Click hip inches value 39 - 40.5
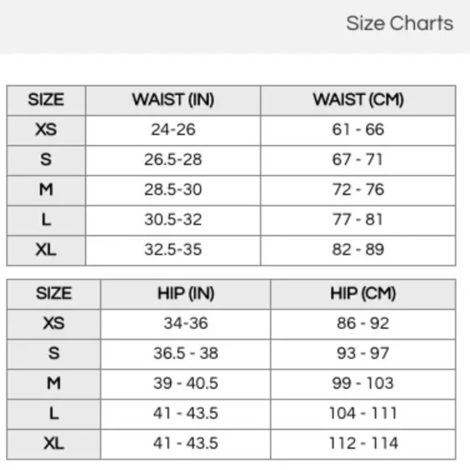 [186, 383]
